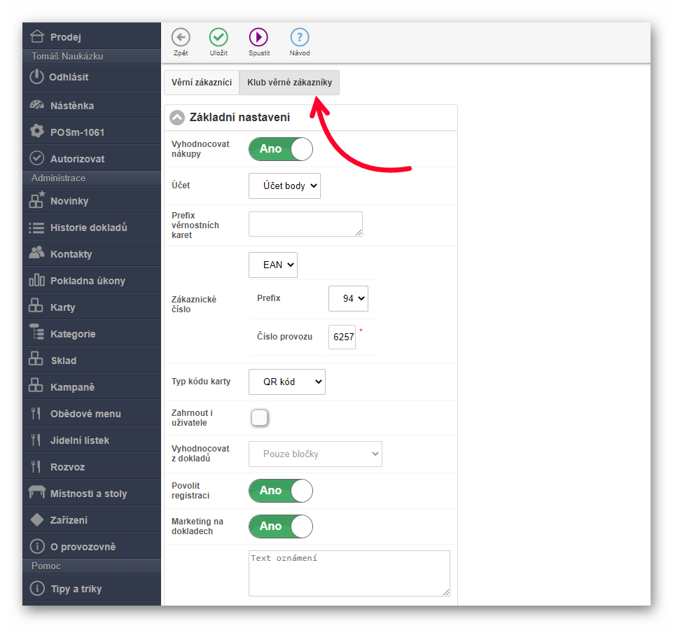Check the Zahrnout i uživatele checkbox
This screenshot has height=628, width=673.
pyautogui.click(x=260, y=418)
